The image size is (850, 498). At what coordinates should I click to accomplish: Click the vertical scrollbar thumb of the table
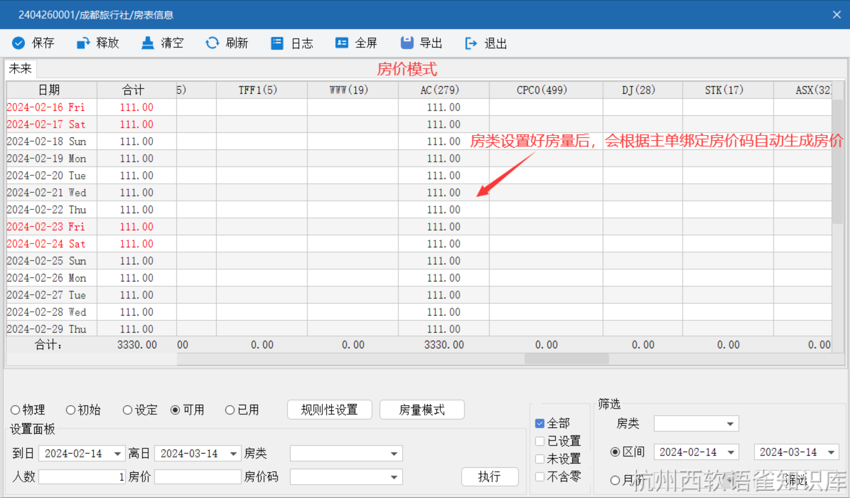click(x=837, y=161)
